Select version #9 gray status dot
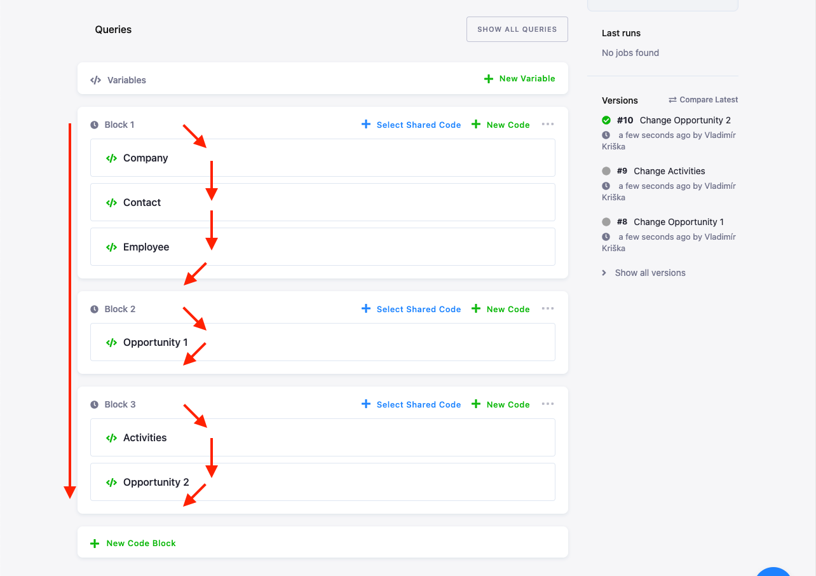The height and width of the screenshot is (576, 816). click(x=606, y=171)
